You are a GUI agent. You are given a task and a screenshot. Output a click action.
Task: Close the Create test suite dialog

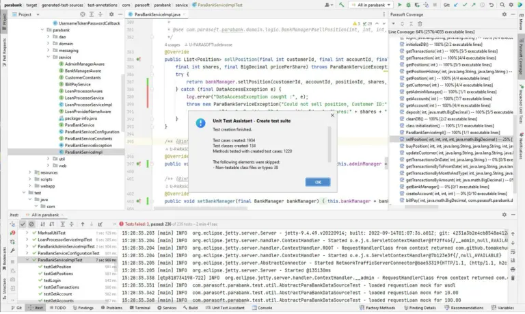pos(332,116)
